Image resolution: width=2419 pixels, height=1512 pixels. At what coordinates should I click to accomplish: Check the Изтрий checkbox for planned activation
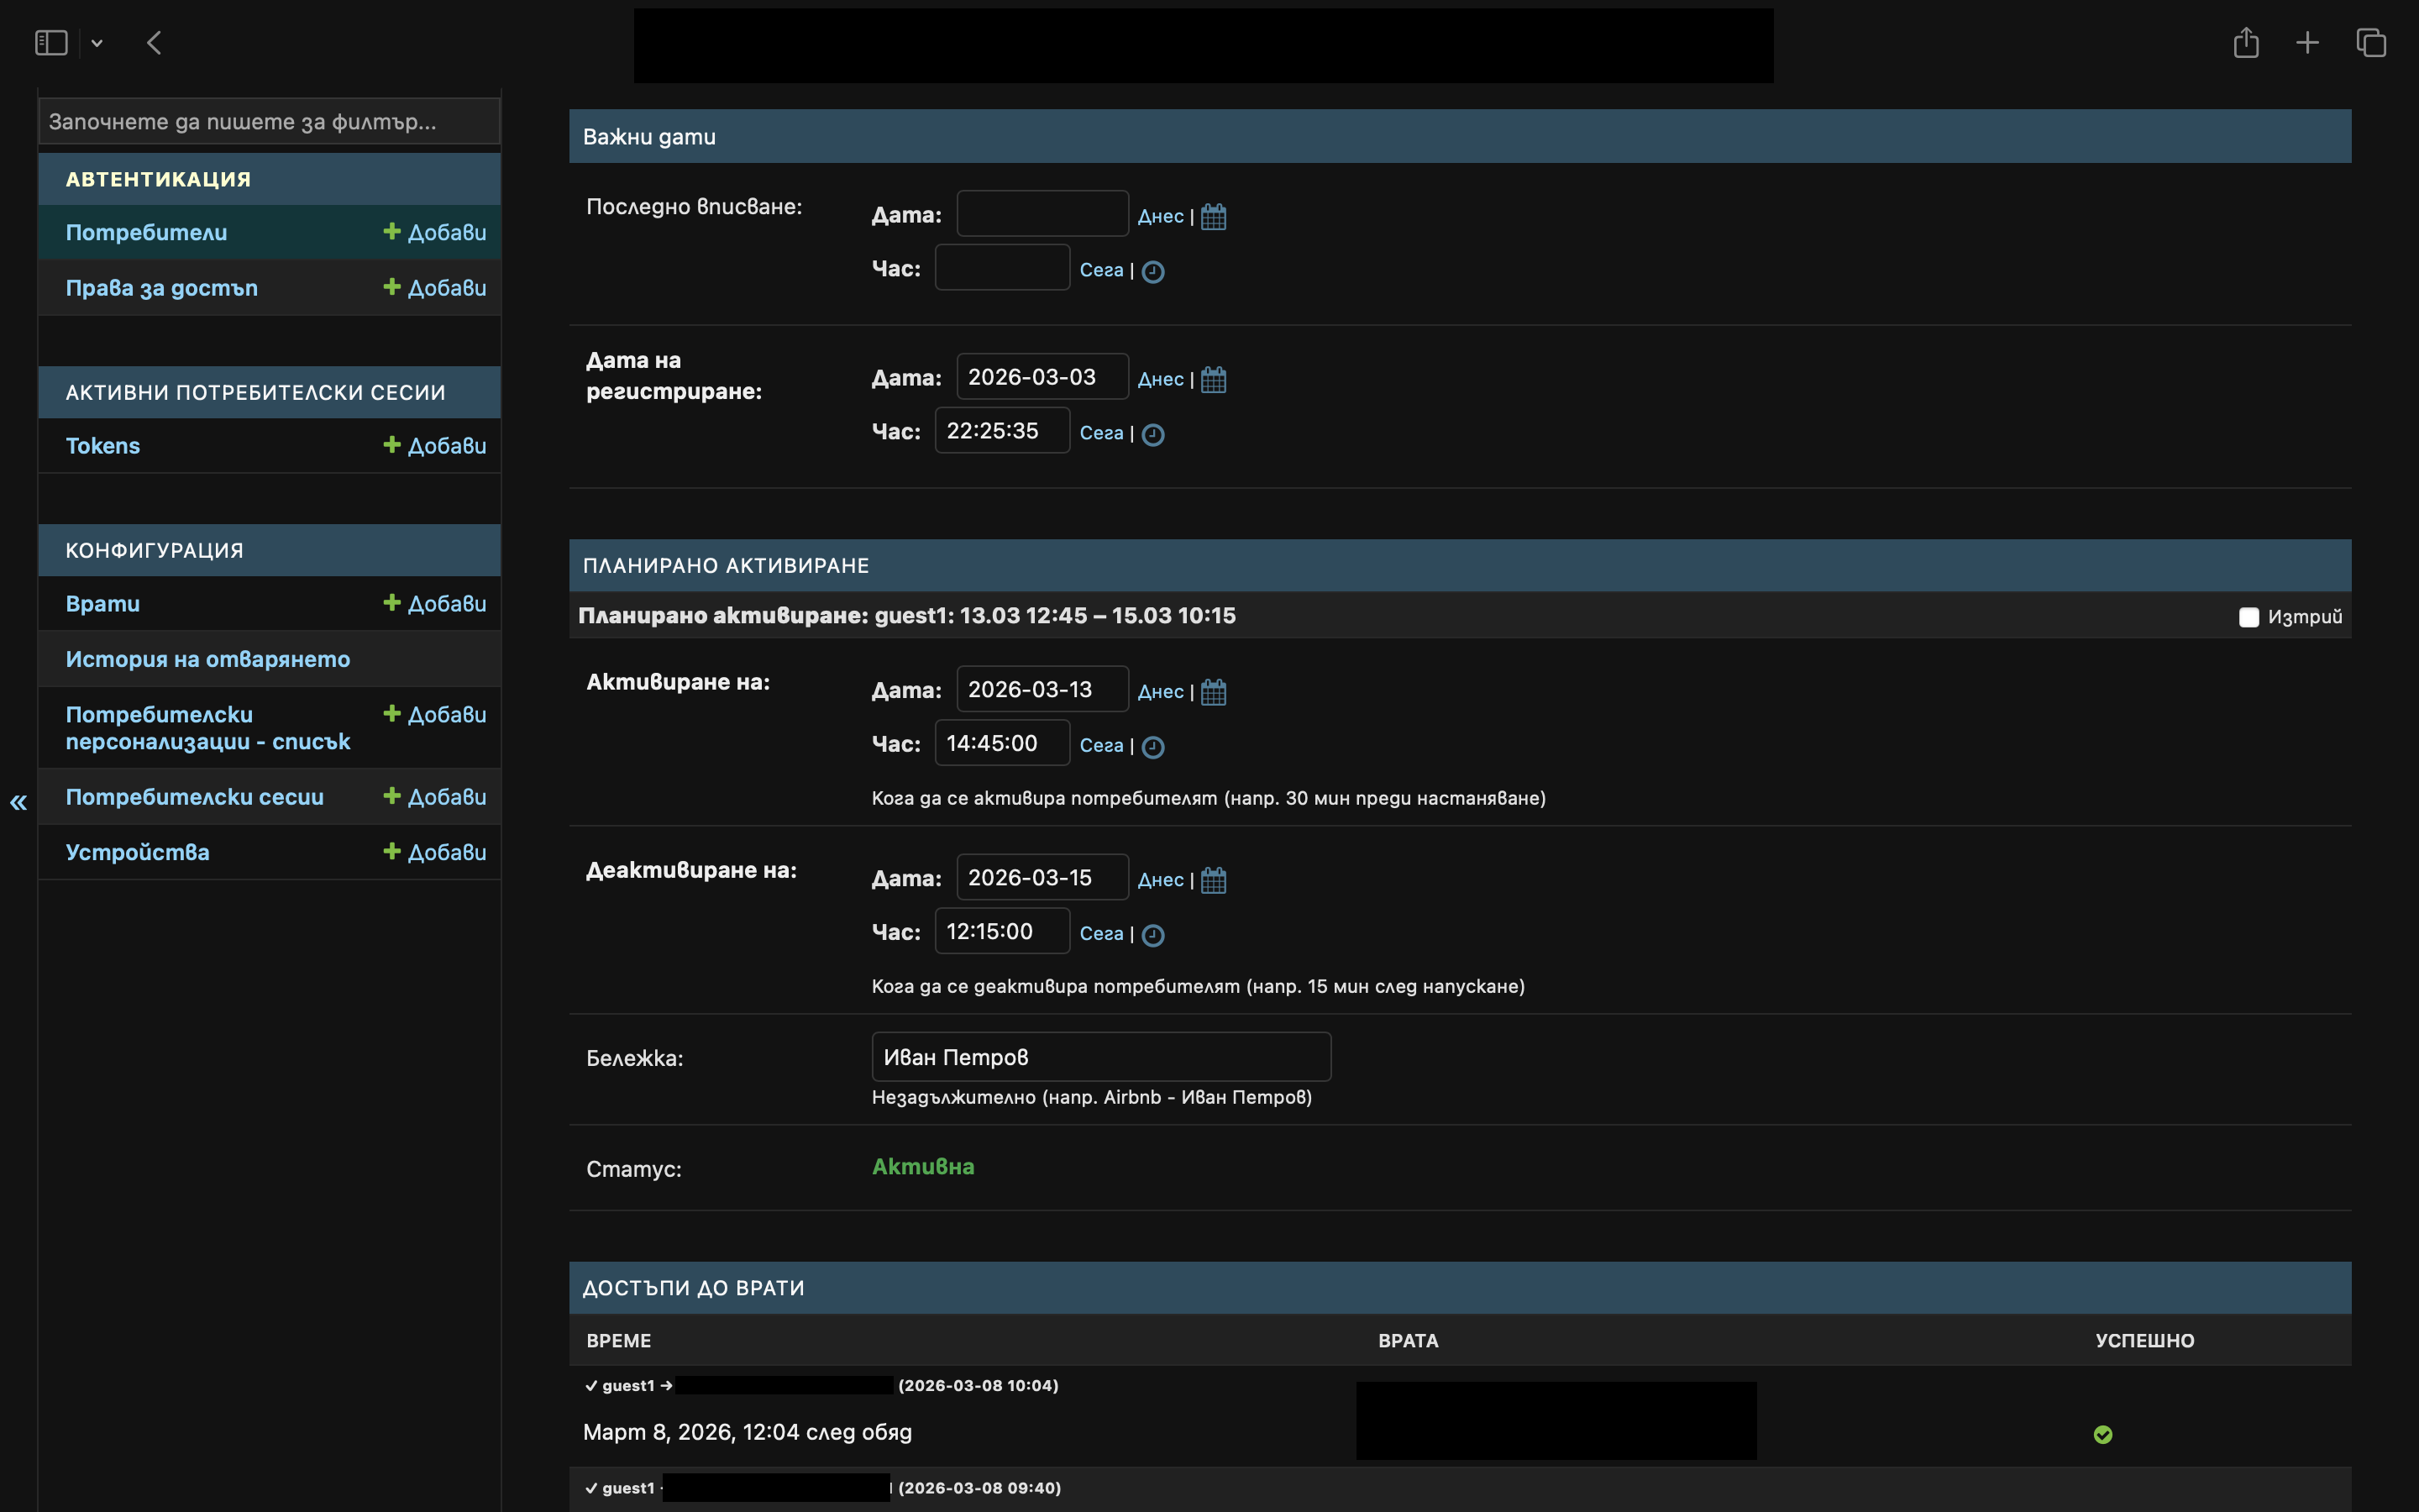2249,617
